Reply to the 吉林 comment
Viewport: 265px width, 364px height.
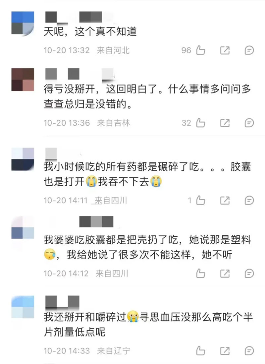click(249, 123)
